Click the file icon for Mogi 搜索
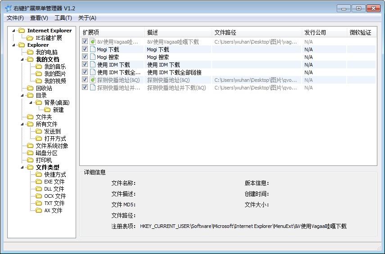Viewport: 385px width, 254px height. click(93, 57)
